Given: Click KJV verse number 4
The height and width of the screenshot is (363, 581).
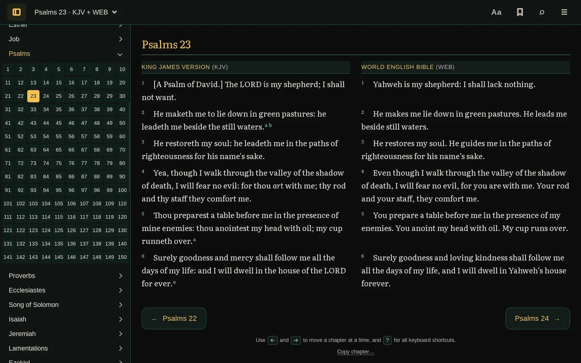Looking at the screenshot, I should pos(143,171).
